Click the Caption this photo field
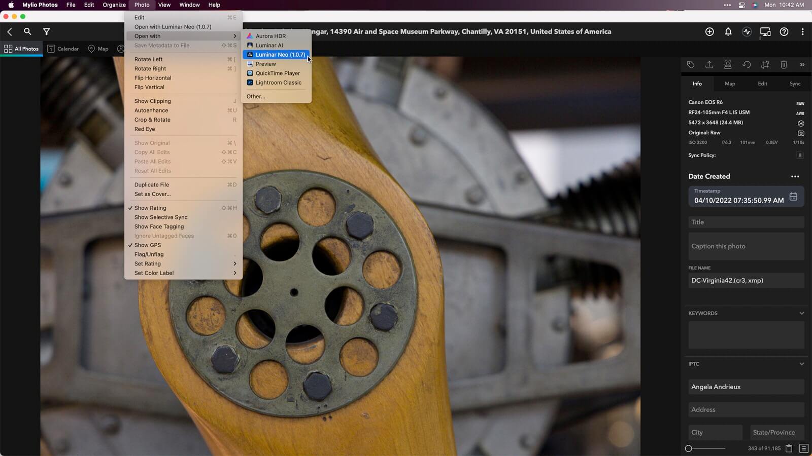 coord(746,246)
